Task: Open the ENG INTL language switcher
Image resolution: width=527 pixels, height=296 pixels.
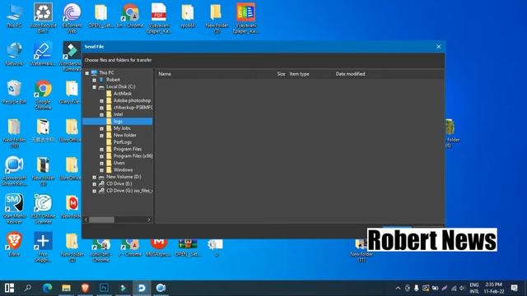Action: click(x=474, y=288)
